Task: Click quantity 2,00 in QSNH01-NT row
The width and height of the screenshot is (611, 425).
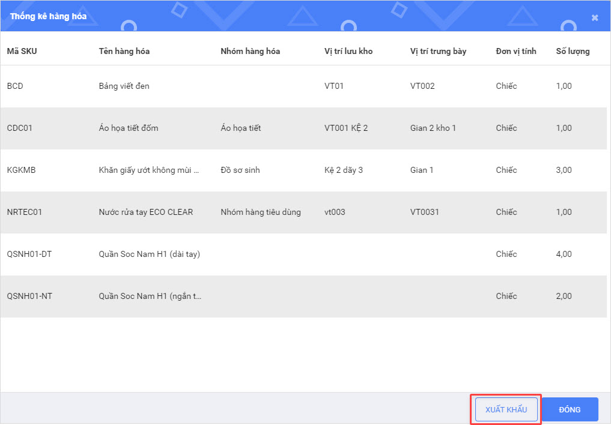Action: point(564,296)
